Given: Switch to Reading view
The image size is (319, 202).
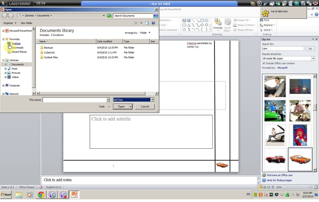Looking at the screenshot, I should pyautogui.click(x=268, y=187).
